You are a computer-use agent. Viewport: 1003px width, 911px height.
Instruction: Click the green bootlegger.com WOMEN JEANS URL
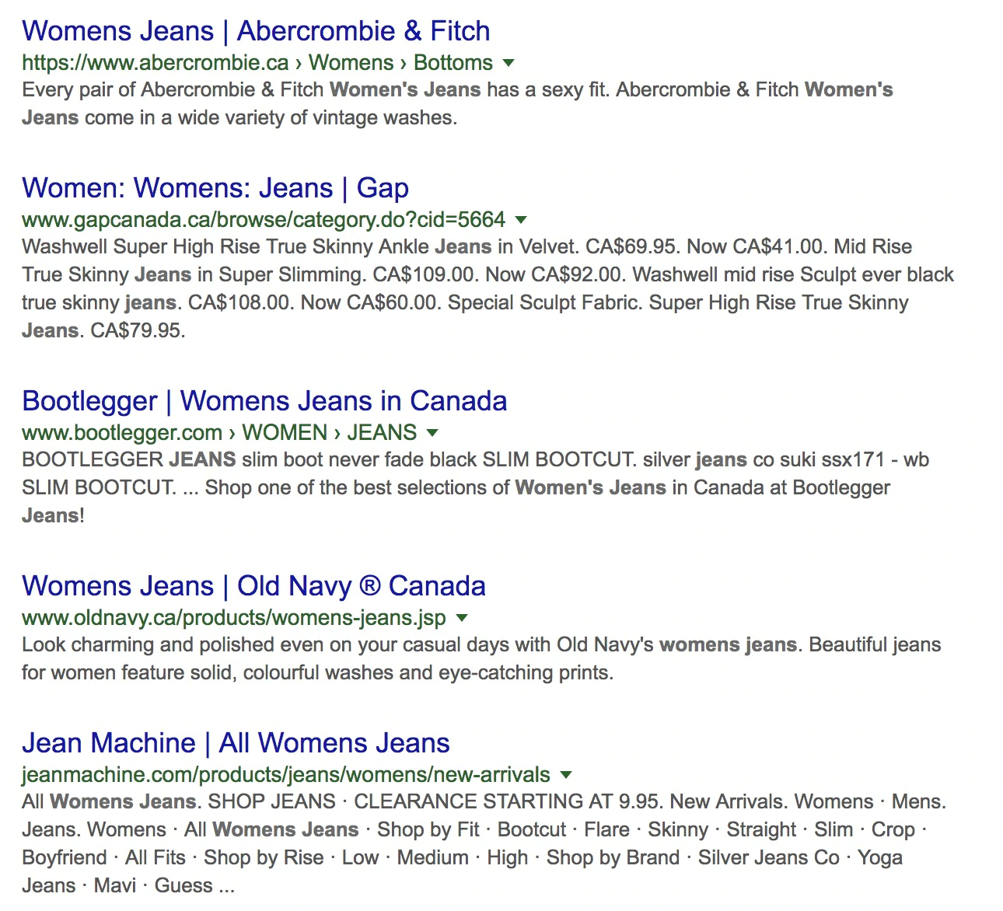coord(218,433)
